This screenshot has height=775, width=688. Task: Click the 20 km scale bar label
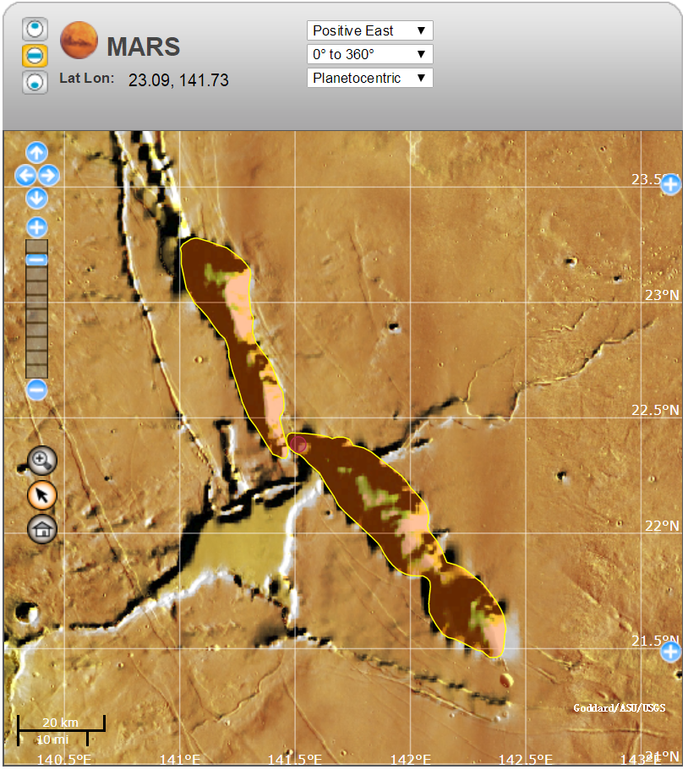(x=60, y=723)
